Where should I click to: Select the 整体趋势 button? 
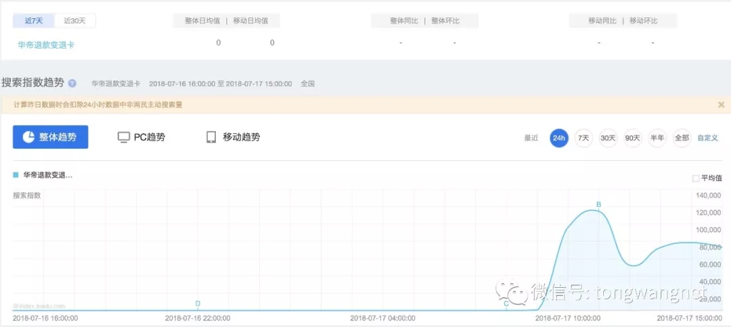[x=50, y=137]
